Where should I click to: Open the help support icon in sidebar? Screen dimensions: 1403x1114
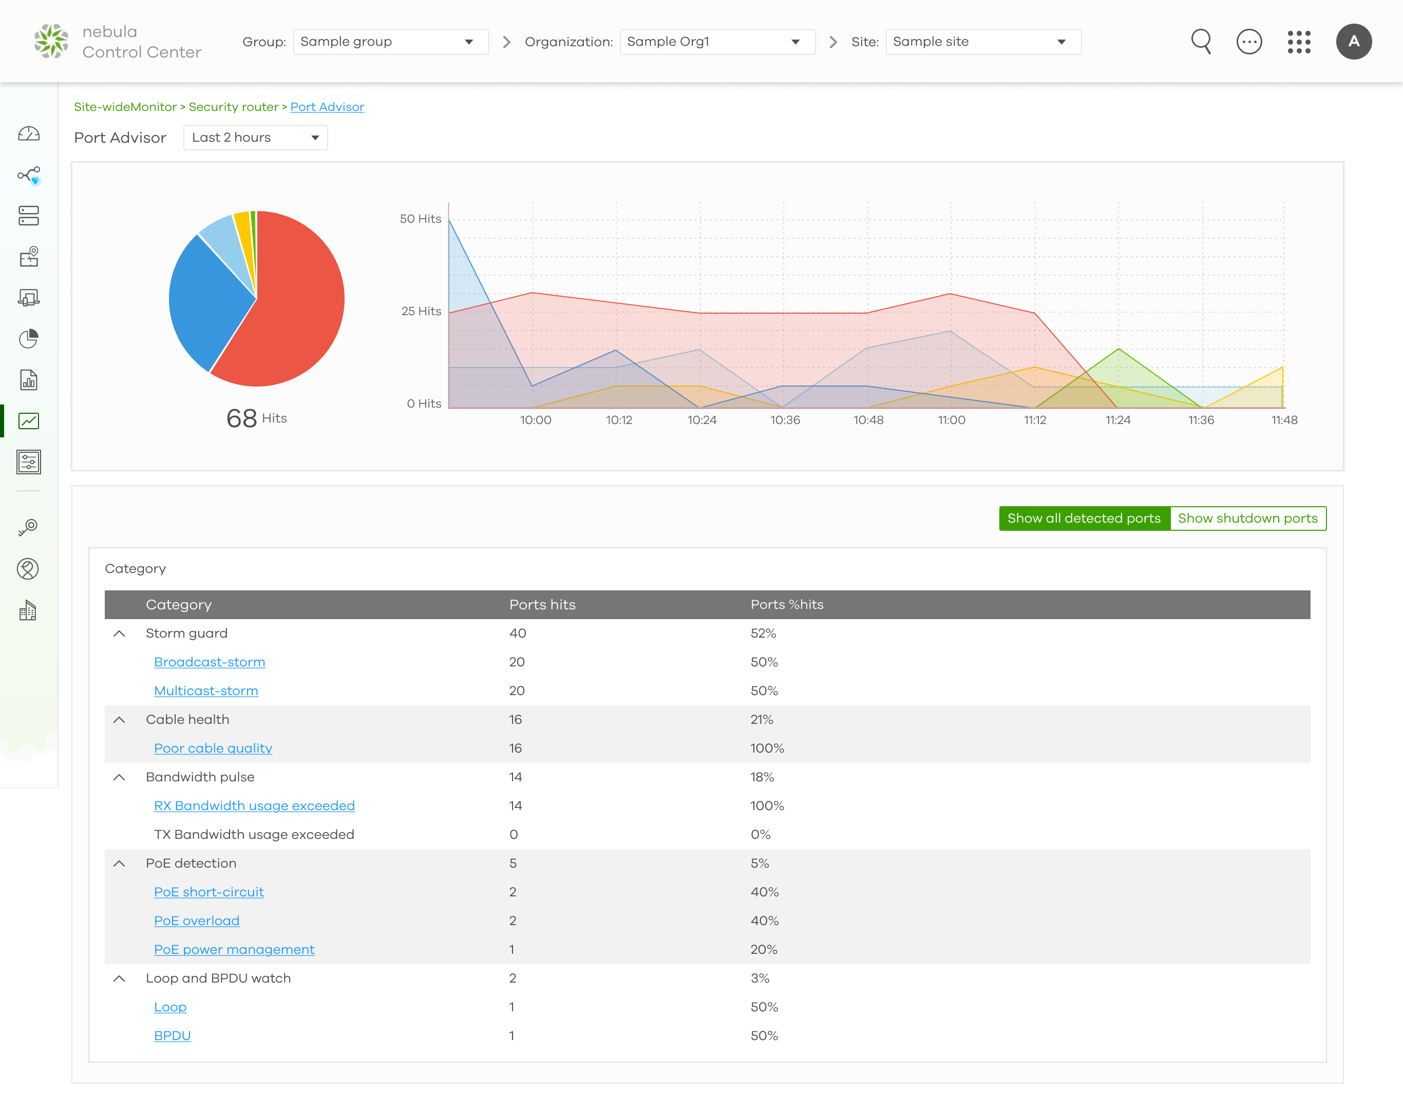pyautogui.click(x=28, y=569)
